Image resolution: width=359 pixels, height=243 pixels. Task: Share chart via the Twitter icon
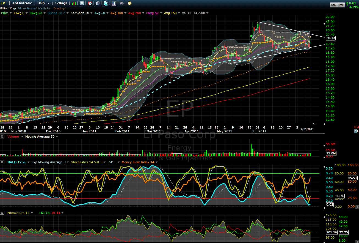click(106, 3)
